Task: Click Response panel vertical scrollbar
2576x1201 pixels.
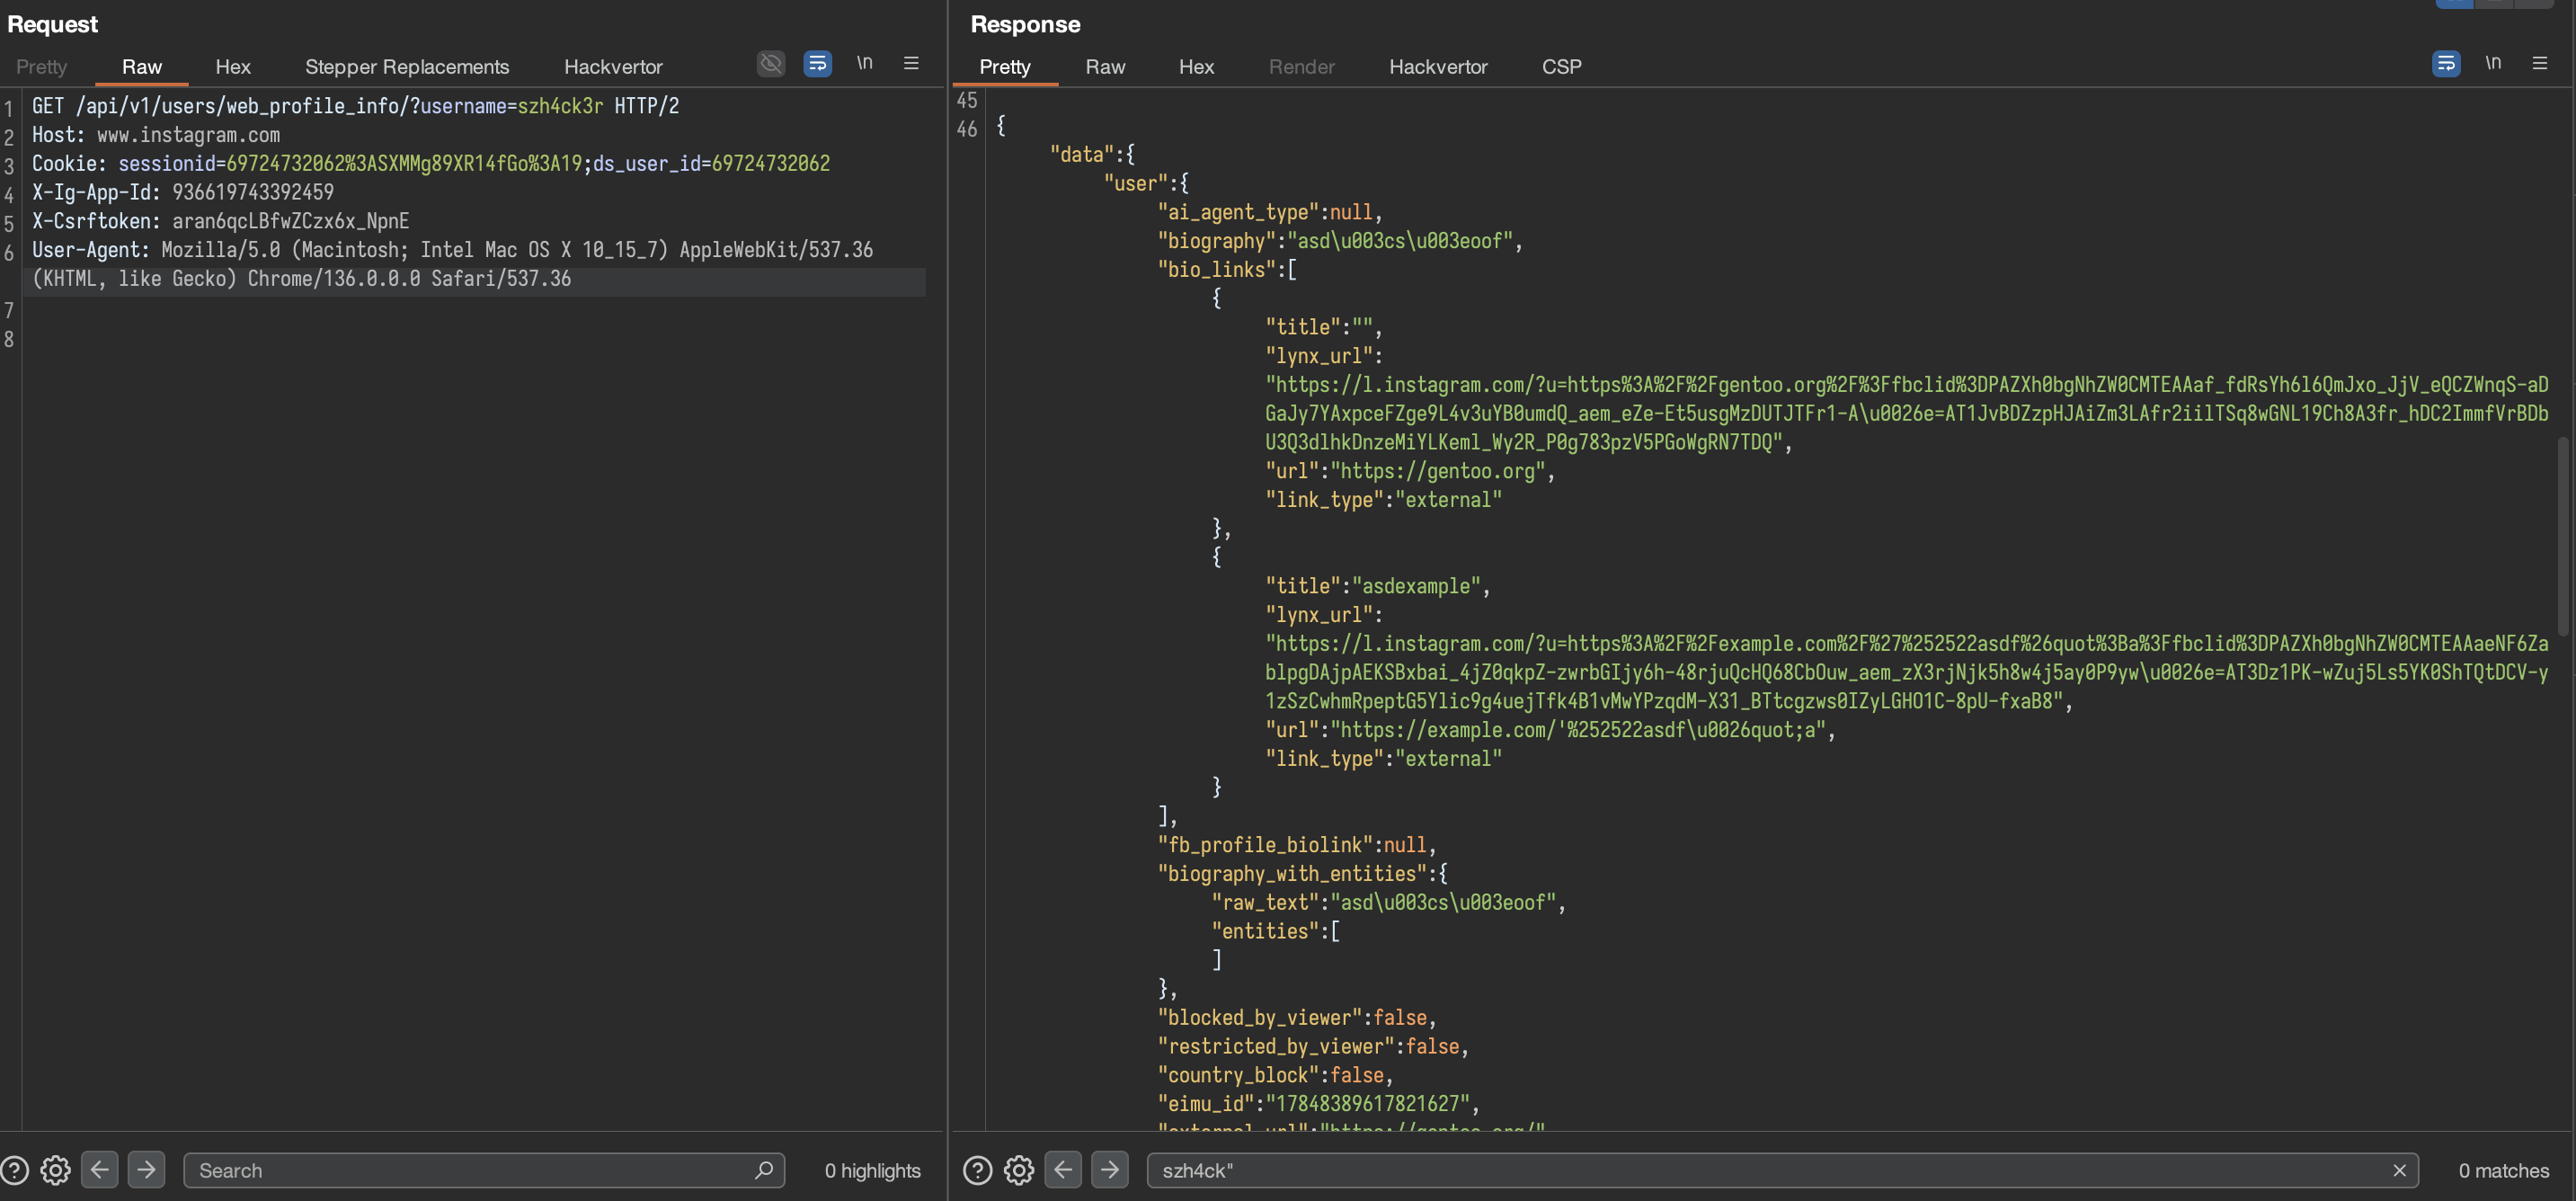Action: pyautogui.click(x=2563, y=535)
